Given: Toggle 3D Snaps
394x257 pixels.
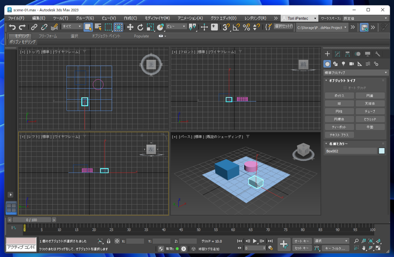Looking at the screenshot, I should 226,27.
